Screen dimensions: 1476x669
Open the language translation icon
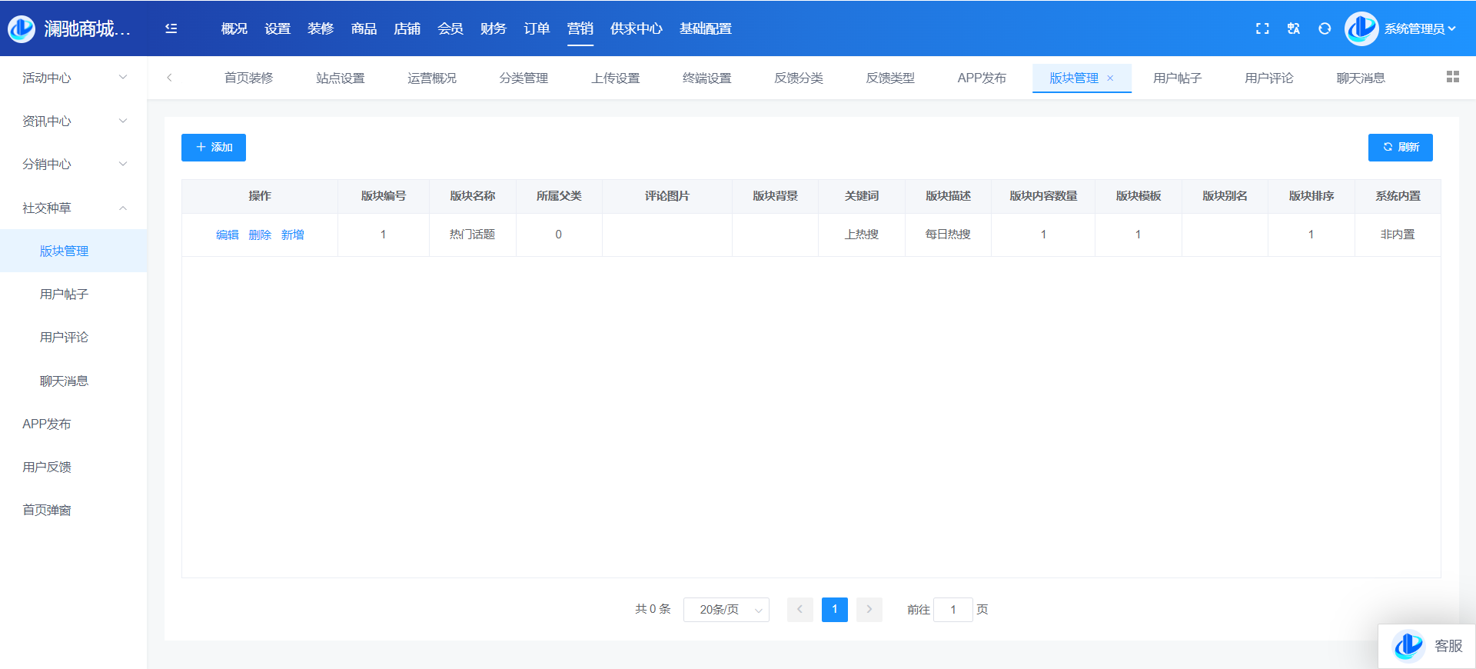point(1294,28)
